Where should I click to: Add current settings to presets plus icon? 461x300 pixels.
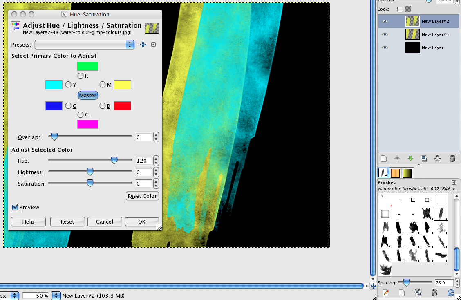click(x=143, y=45)
